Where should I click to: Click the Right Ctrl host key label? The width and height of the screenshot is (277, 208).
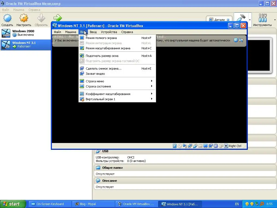[x=235, y=146]
